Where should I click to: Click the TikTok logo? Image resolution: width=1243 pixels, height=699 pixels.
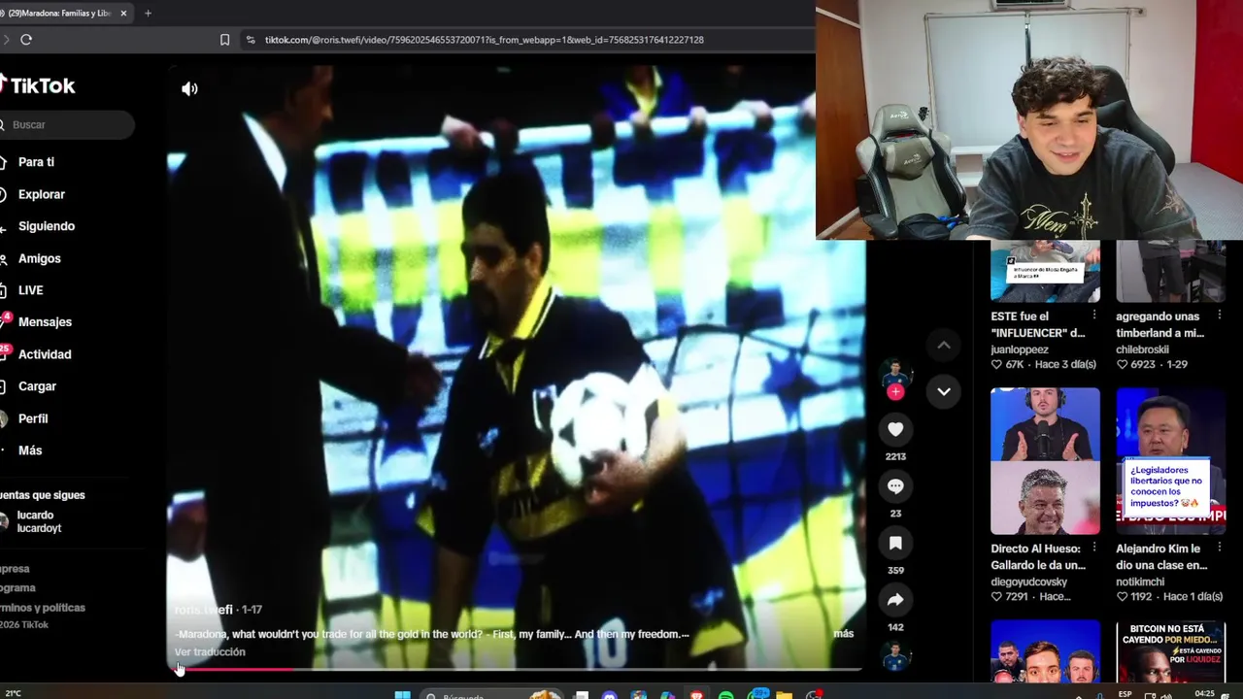pyautogui.click(x=38, y=85)
